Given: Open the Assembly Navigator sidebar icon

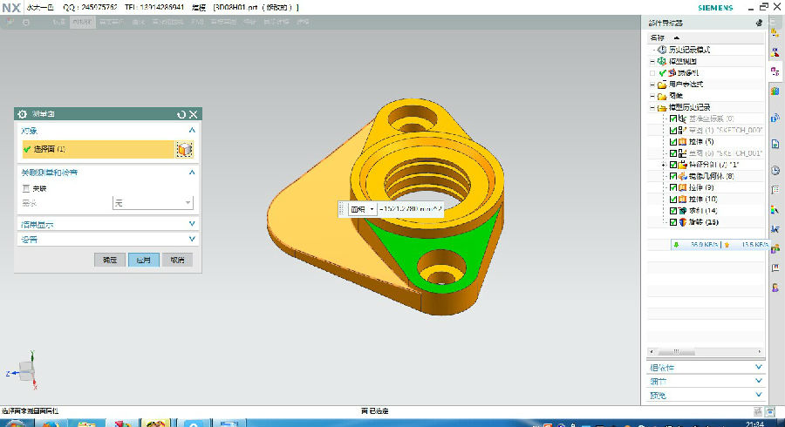Looking at the screenshot, I should click(775, 51).
